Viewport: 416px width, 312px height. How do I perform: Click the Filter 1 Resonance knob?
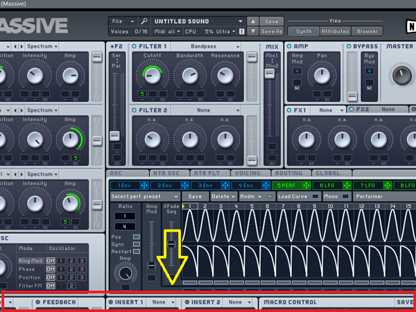[x=225, y=75]
